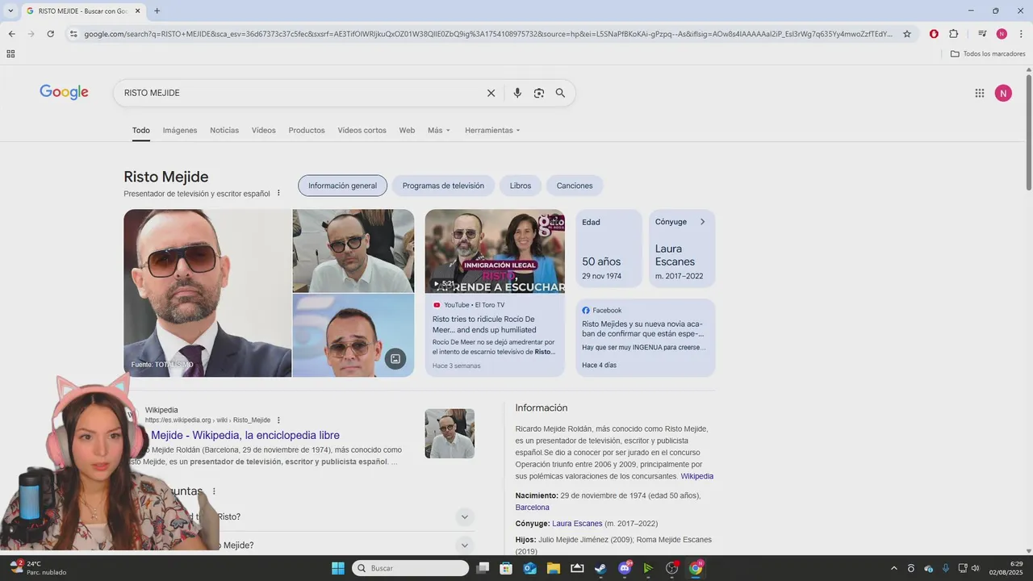
Task: Expand the Más search filter dropdown
Action: pos(439,130)
